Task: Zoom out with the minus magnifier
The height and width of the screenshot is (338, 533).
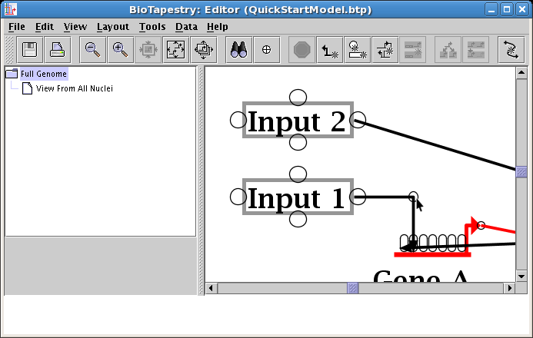Action: click(x=93, y=49)
